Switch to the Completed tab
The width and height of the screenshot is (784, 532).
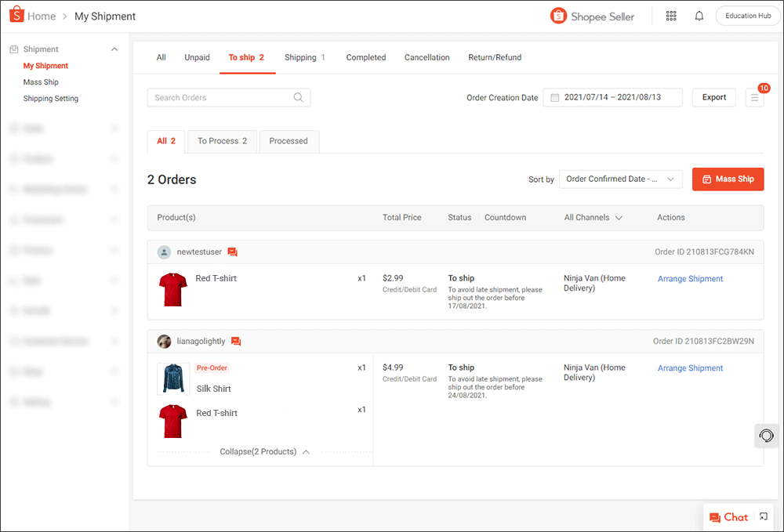point(365,57)
